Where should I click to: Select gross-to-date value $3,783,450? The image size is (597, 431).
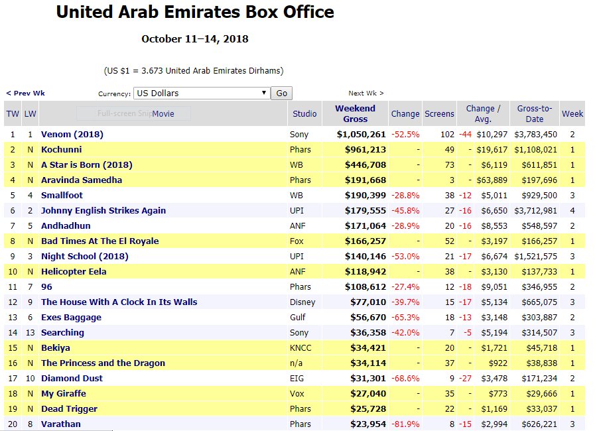[535, 135]
